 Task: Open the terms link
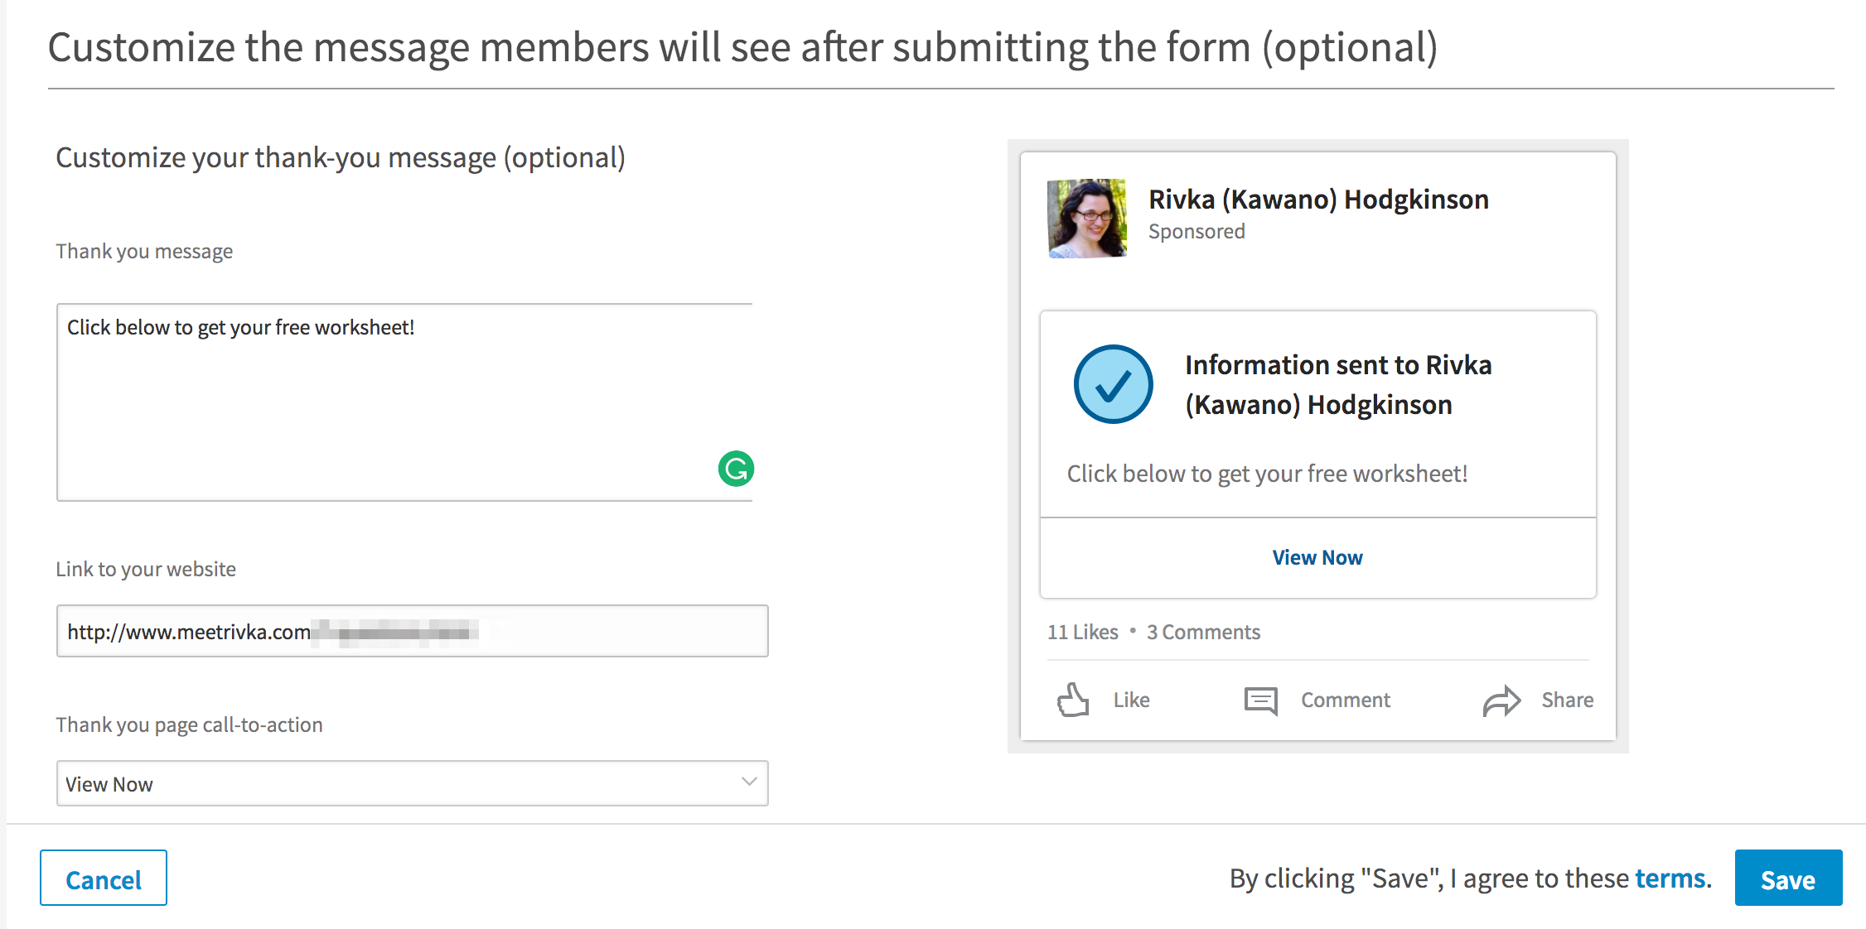(1670, 878)
